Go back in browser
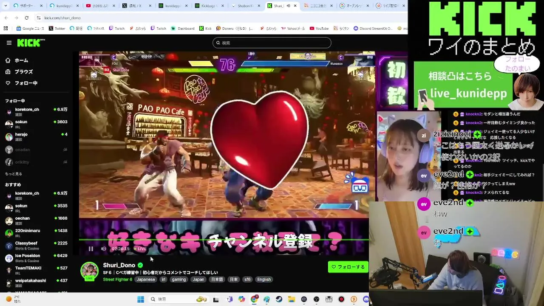 (6, 18)
